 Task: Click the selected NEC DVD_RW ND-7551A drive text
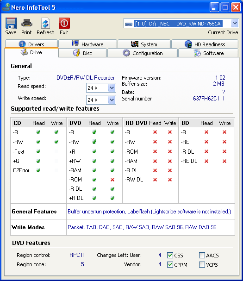point(178,24)
